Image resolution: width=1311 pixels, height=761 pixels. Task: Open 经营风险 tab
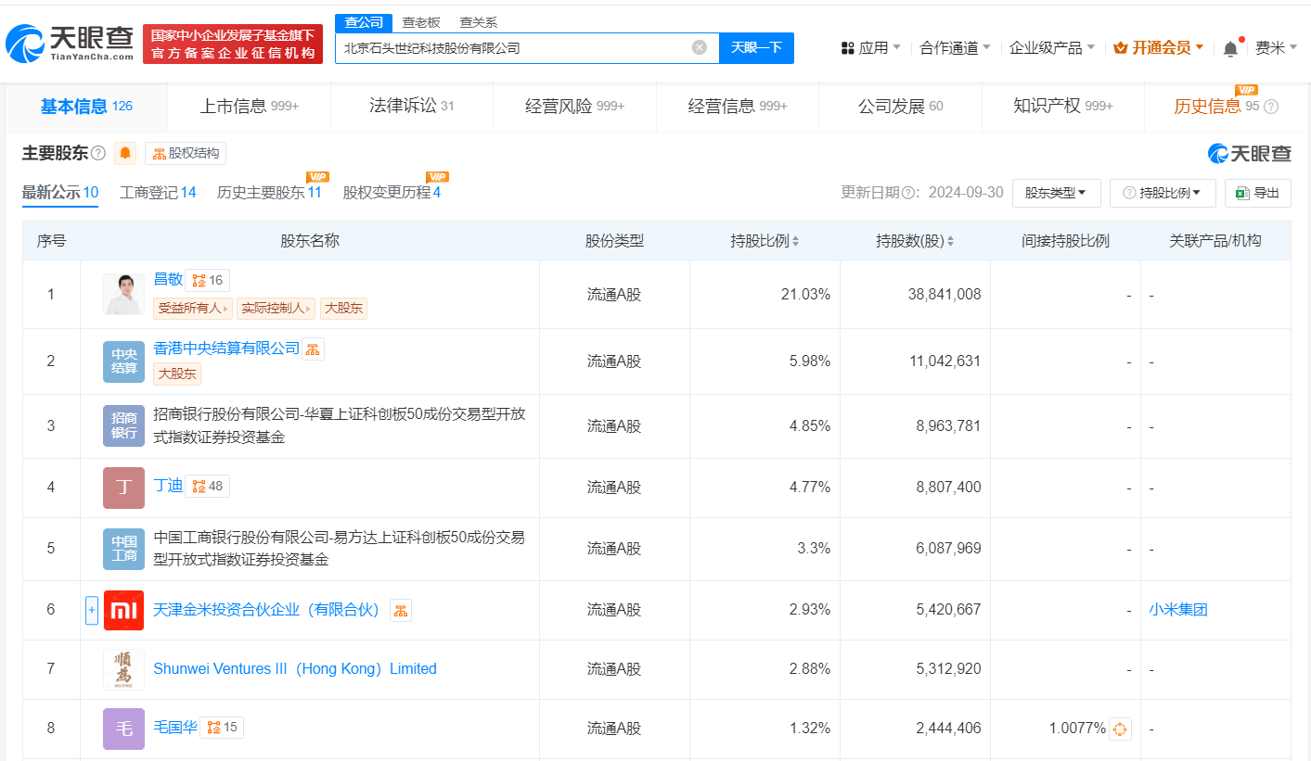(x=574, y=107)
